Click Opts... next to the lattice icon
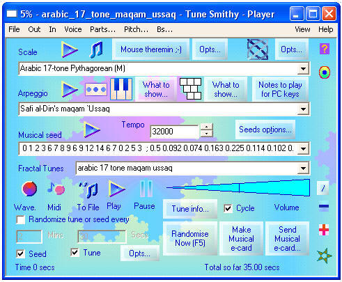The image size is (342, 282). (x=292, y=49)
